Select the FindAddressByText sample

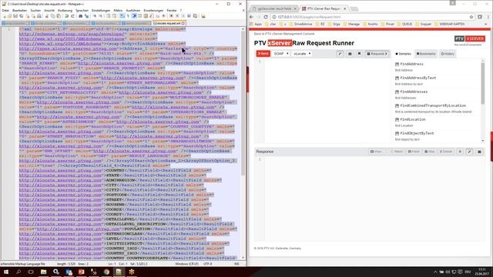pyautogui.click(x=418, y=78)
